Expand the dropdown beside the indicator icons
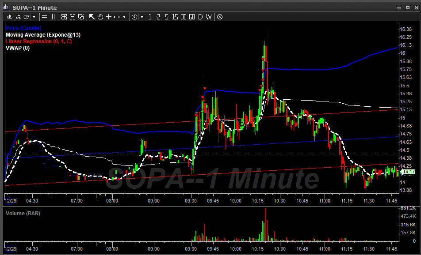This screenshot has height=255, width=421. click(x=34, y=17)
